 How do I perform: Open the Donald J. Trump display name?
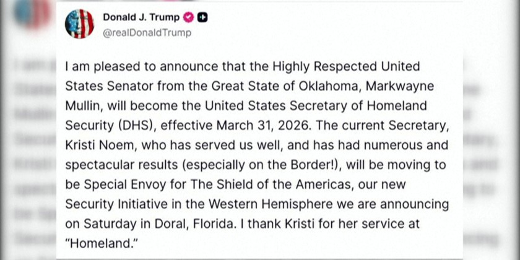pyautogui.click(x=142, y=18)
